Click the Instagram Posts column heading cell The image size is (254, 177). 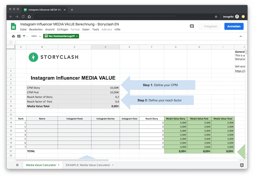coord(75,119)
